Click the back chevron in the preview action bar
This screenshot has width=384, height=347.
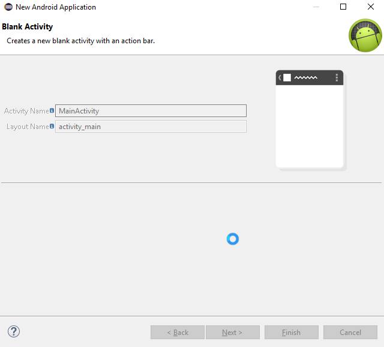point(280,77)
